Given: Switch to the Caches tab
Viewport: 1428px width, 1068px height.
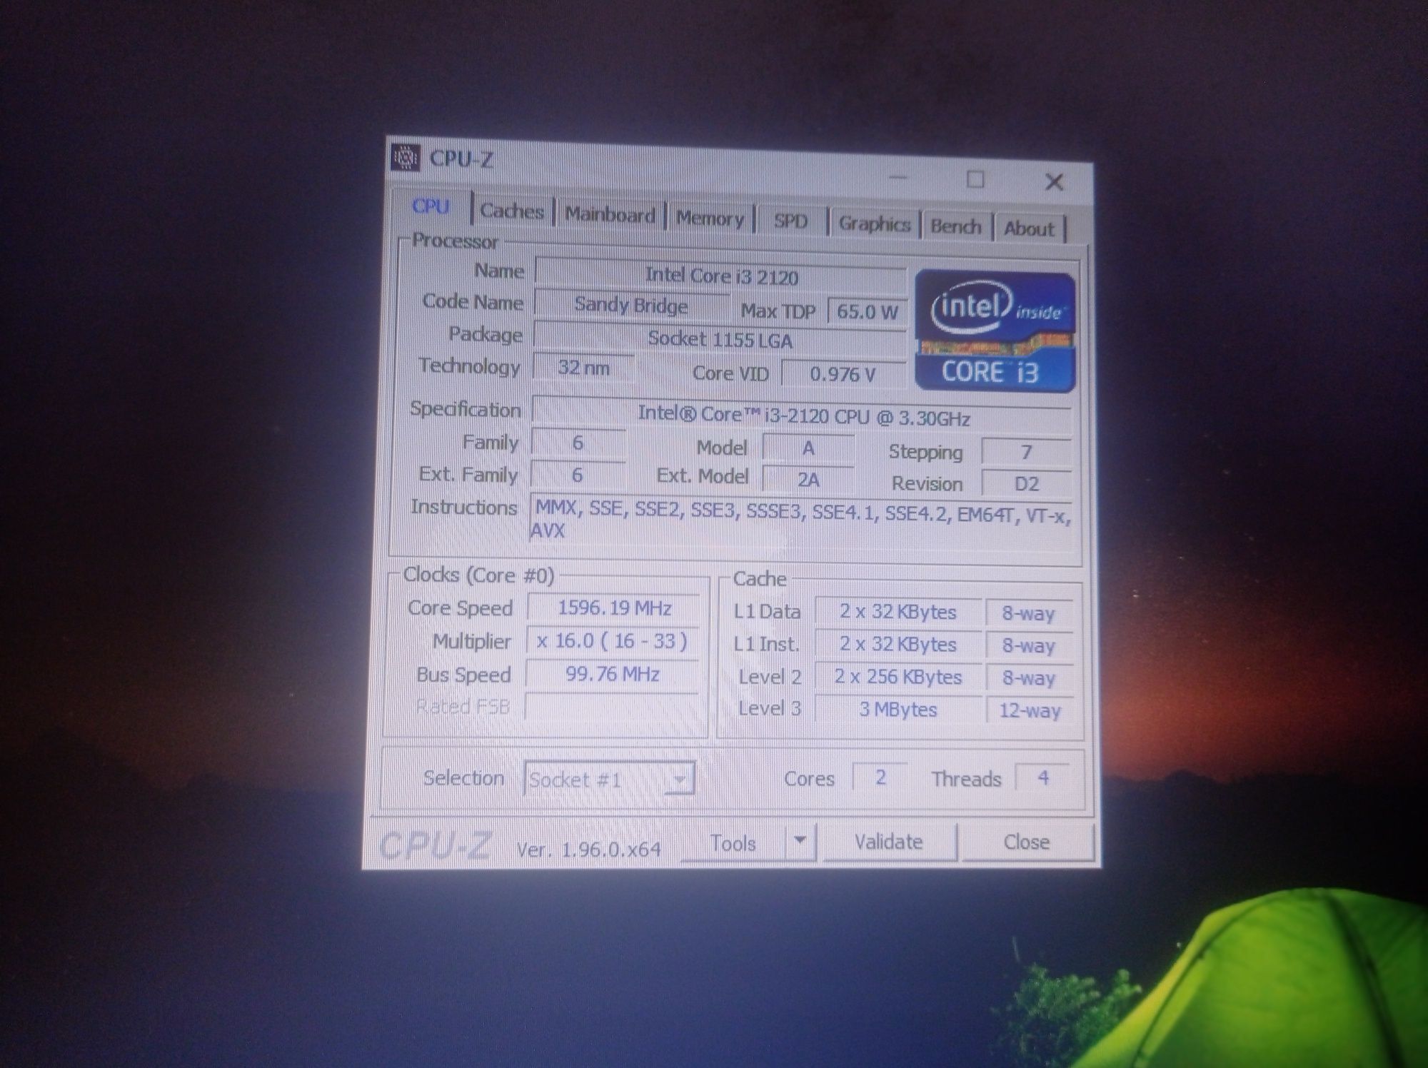Looking at the screenshot, I should (x=512, y=211).
